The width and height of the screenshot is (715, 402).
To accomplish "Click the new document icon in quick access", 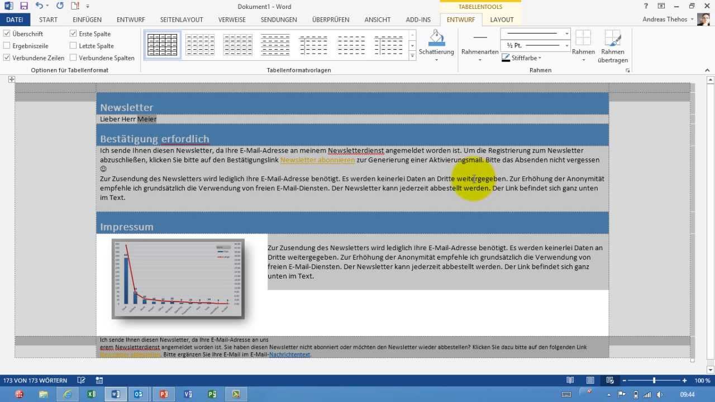I will (75, 6).
